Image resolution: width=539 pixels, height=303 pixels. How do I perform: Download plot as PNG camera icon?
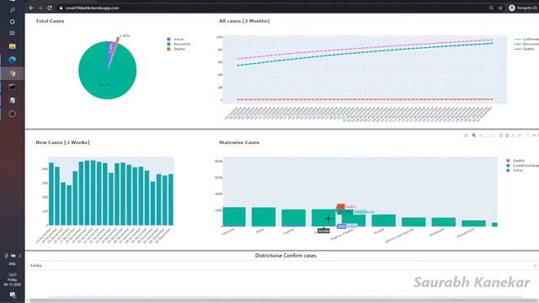click(x=466, y=136)
